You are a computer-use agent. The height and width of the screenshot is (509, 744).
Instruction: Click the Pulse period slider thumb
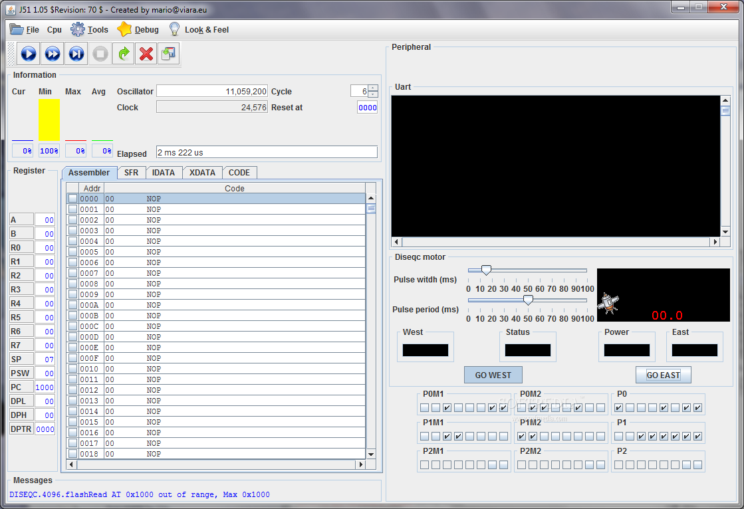[528, 300]
